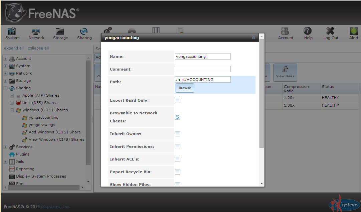This screenshot has width=361, height=212.
Task: Click the Plugins toolbar icon
Action: [132, 30]
